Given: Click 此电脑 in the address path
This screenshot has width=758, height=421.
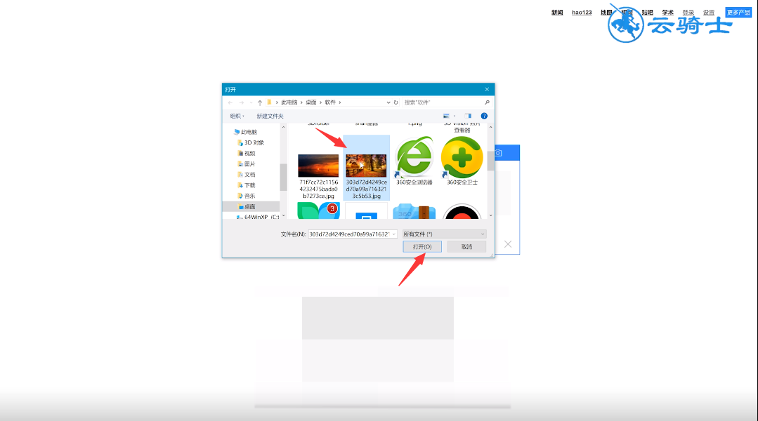Looking at the screenshot, I should click(x=289, y=102).
